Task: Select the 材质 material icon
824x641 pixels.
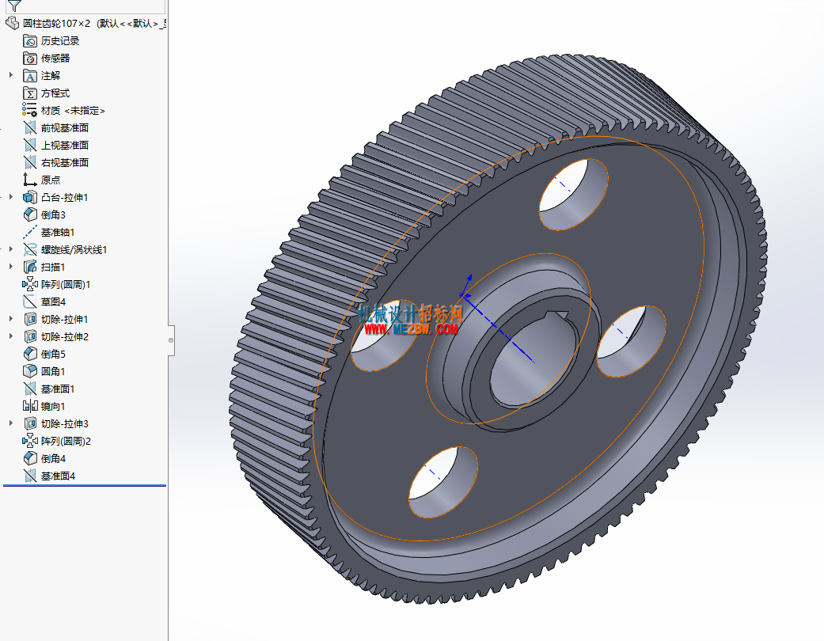Action: [x=29, y=110]
